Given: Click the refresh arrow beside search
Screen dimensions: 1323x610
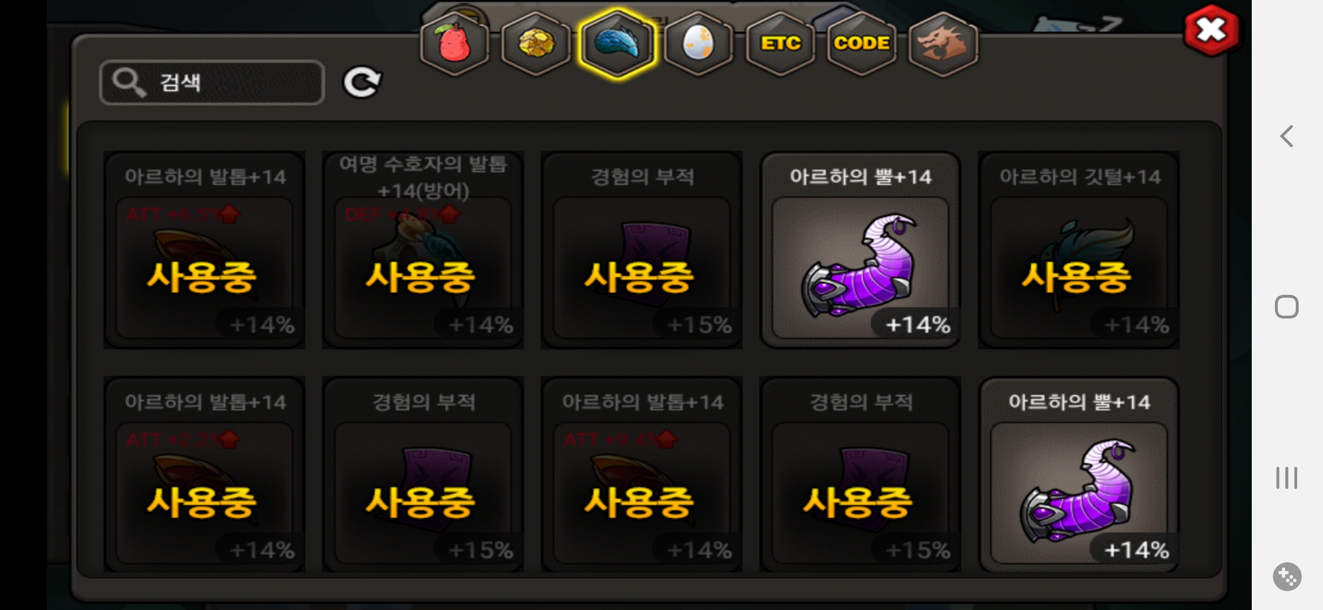Looking at the screenshot, I should (362, 82).
